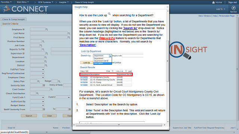Image resolution: width=239 pixels, height=134 pixels.
Task: Open the Main Menu dropdown
Action: pos(23,2)
